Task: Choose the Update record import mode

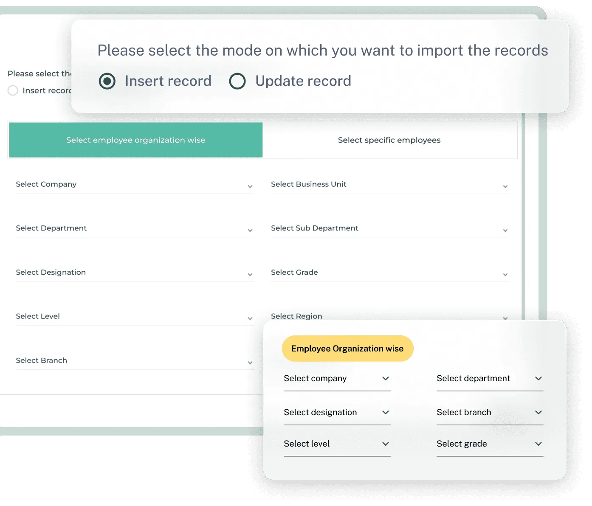Action: click(x=237, y=81)
